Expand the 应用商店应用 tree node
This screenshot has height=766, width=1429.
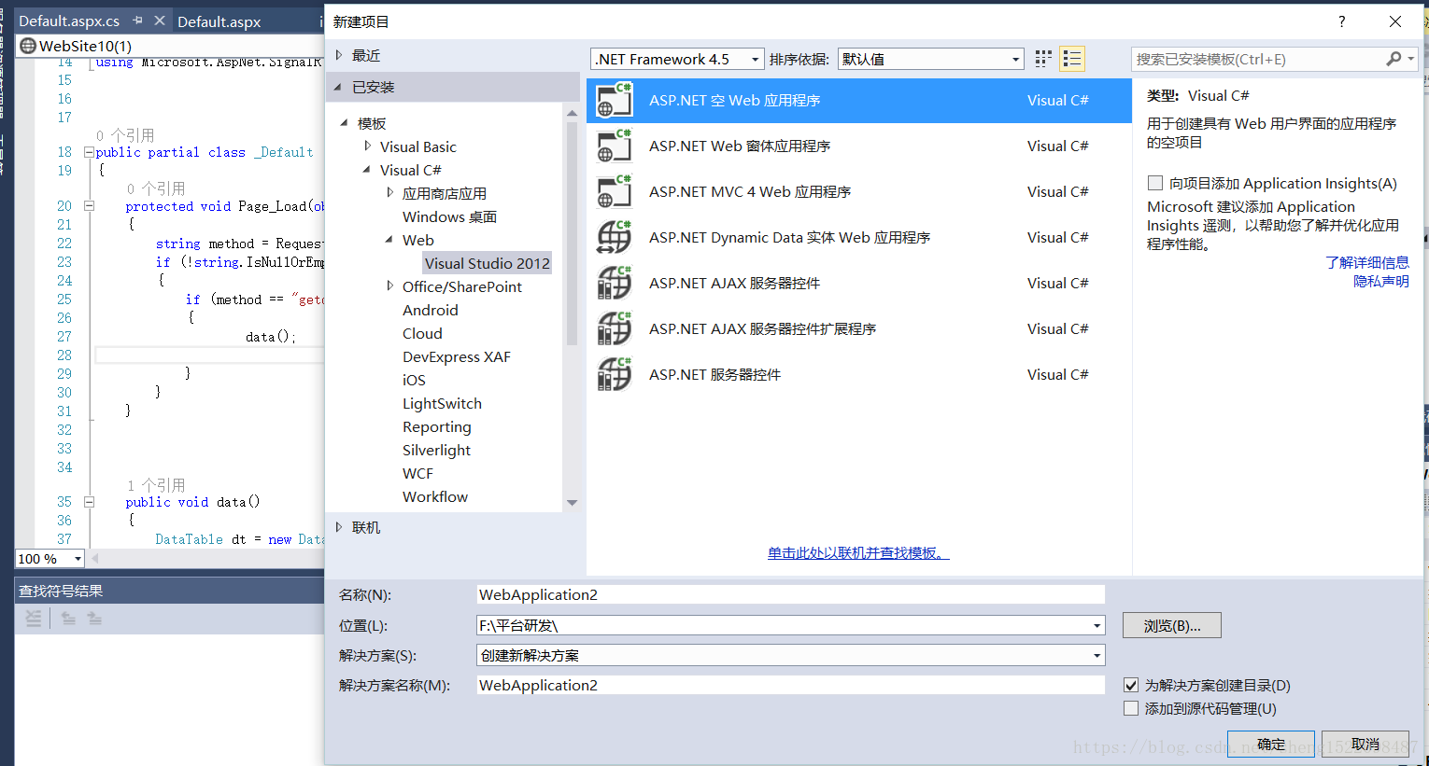point(389,193)
